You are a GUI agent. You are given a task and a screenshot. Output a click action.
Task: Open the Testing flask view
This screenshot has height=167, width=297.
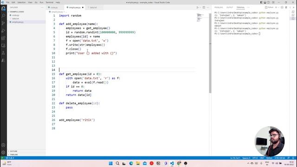coord(3,53)
